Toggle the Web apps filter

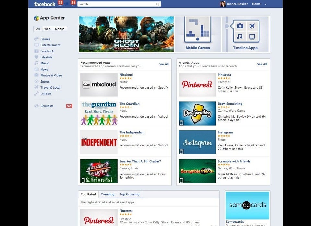point(47,29)
